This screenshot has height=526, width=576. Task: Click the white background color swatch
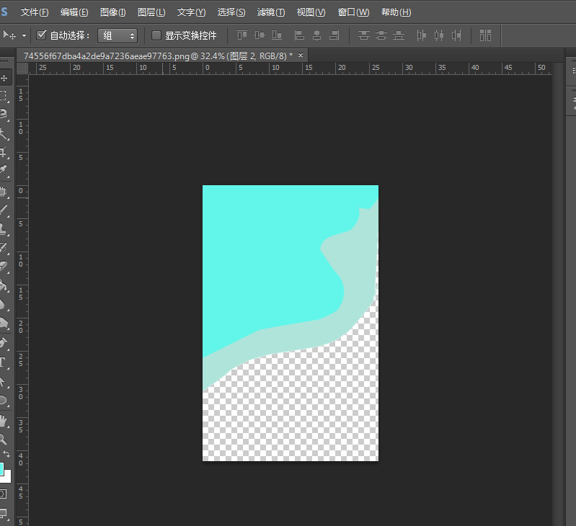[8, 478]
